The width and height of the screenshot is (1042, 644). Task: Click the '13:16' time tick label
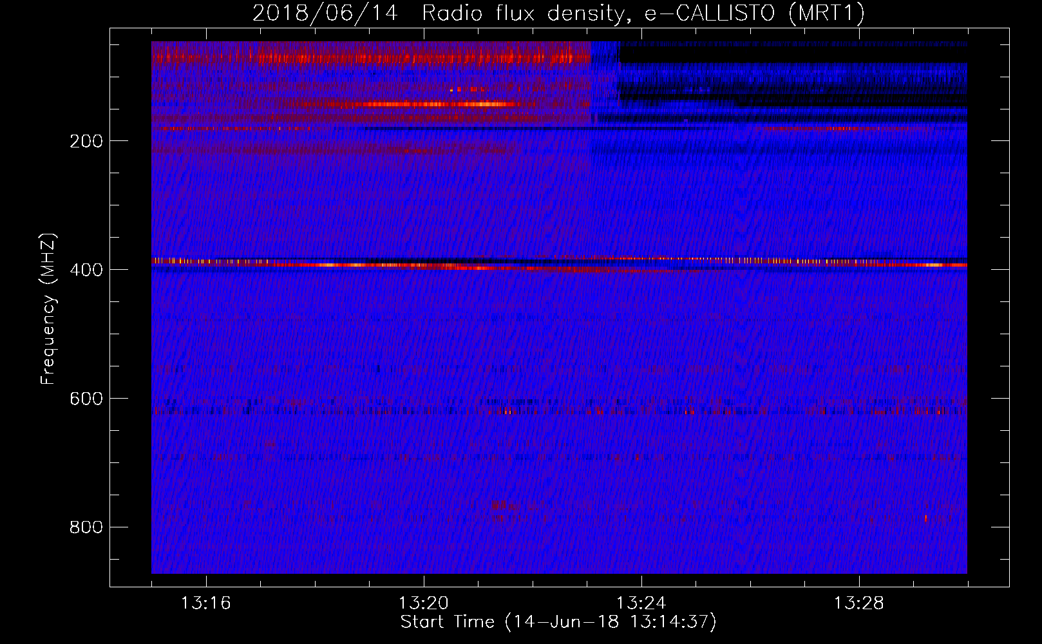(x=206, y=603)
